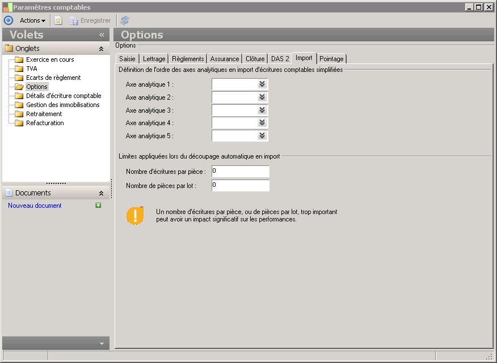Collapse the Onglets section

click(x=101, y=49)
